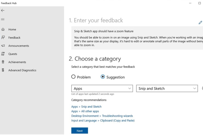Click the Feedback person icon

[x=3, y=38]
